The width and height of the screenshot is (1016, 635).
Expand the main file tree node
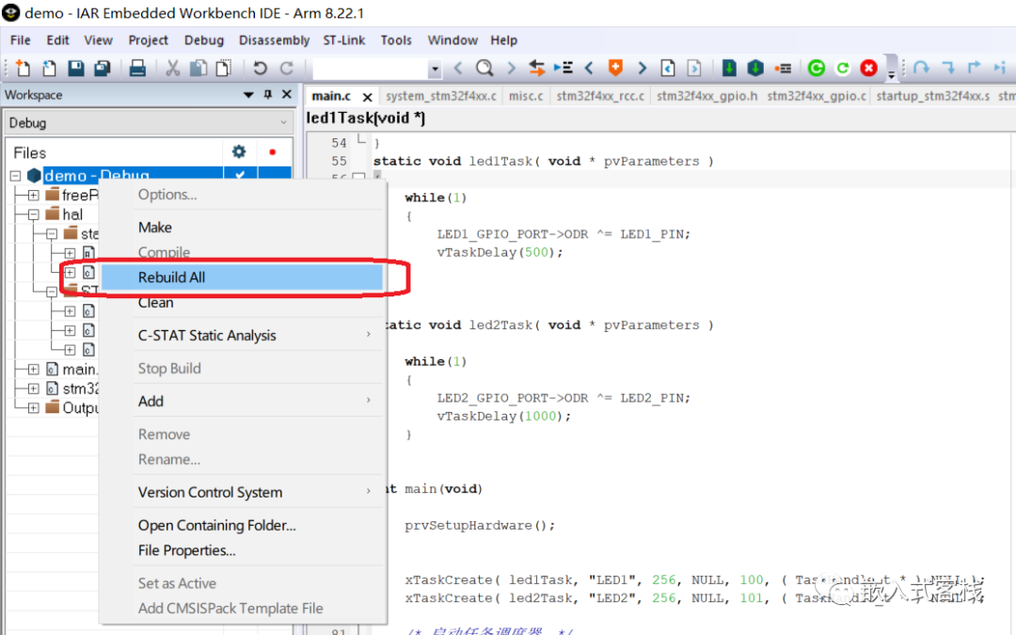point(34,370)
